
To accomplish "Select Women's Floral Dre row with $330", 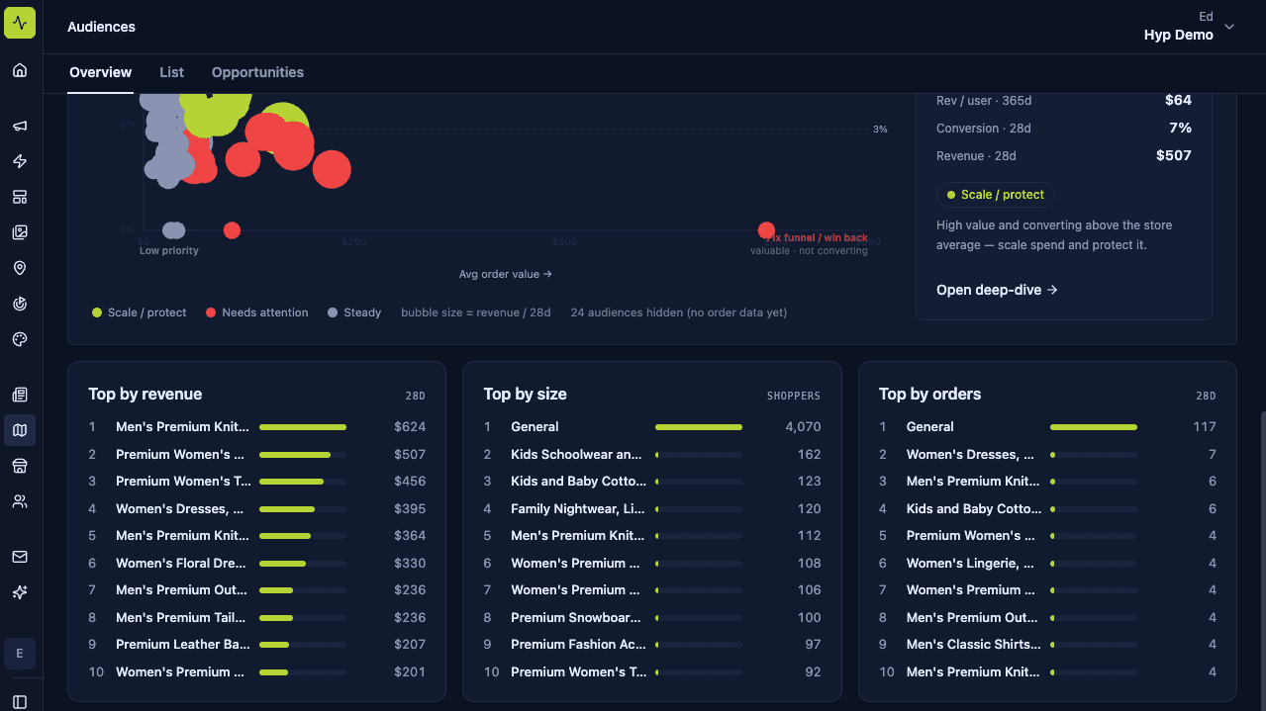I will click(x=256, y=564).
